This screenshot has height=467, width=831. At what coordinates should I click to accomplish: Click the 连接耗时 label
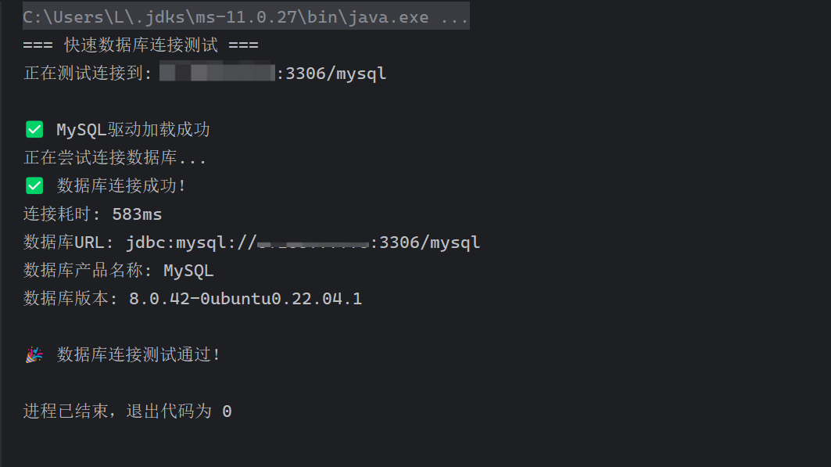coord(61,214)
